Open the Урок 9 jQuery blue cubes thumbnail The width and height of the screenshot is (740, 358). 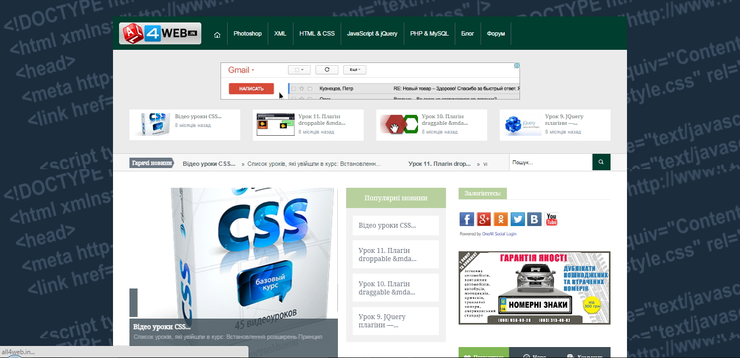click(x=522, y=125)
